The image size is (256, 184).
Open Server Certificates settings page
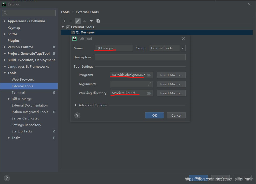pyautogui.click(x=25, y=118)
